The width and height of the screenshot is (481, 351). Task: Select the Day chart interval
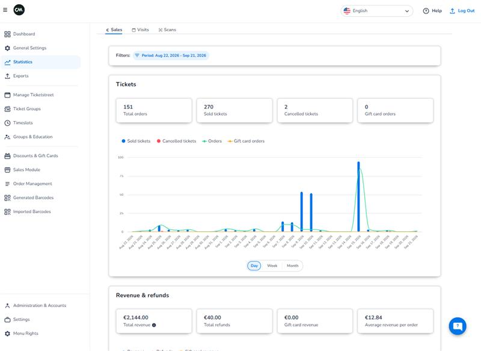pos(254,266)
